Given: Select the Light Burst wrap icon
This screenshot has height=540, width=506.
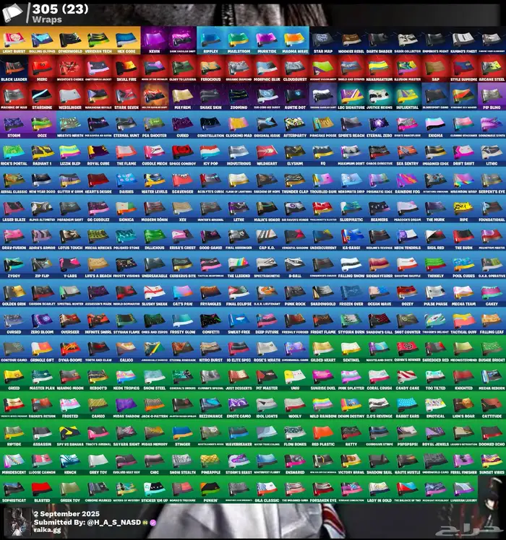Looking at the screenshot, I should point(14,40).
